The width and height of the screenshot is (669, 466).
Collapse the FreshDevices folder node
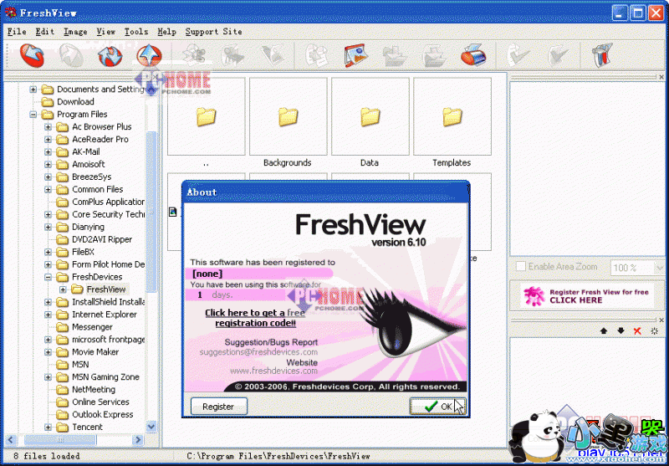point(48,277)
